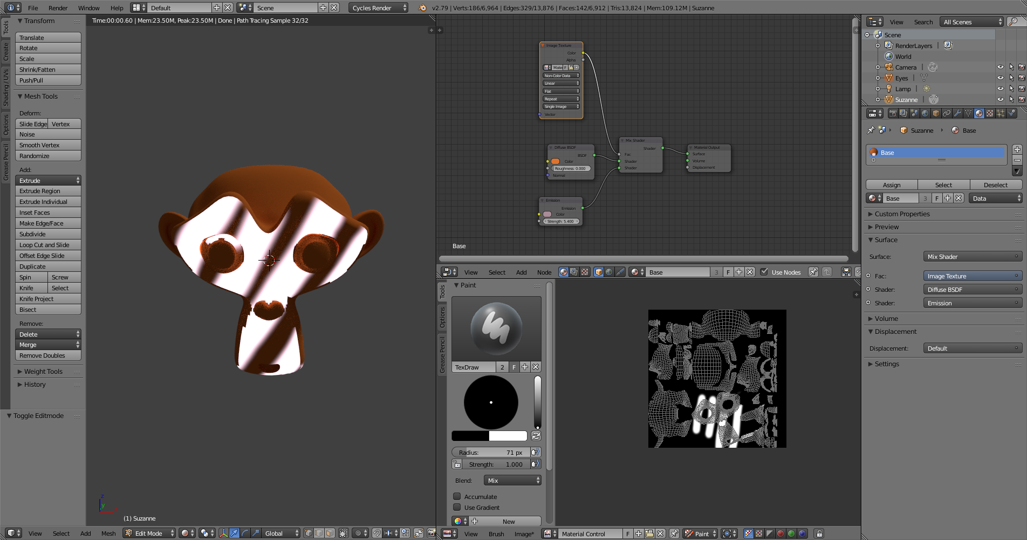The height and width of the screenshot is (540, 1027).
Task: Open Node menu in node editor
Action: pyautogui.click(x=544, y=272)
